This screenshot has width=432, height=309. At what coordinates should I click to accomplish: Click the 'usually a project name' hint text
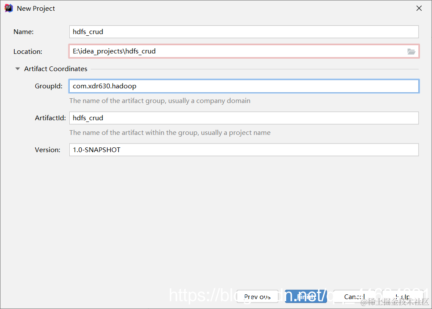pyautogui.click(x=235, y=133)
